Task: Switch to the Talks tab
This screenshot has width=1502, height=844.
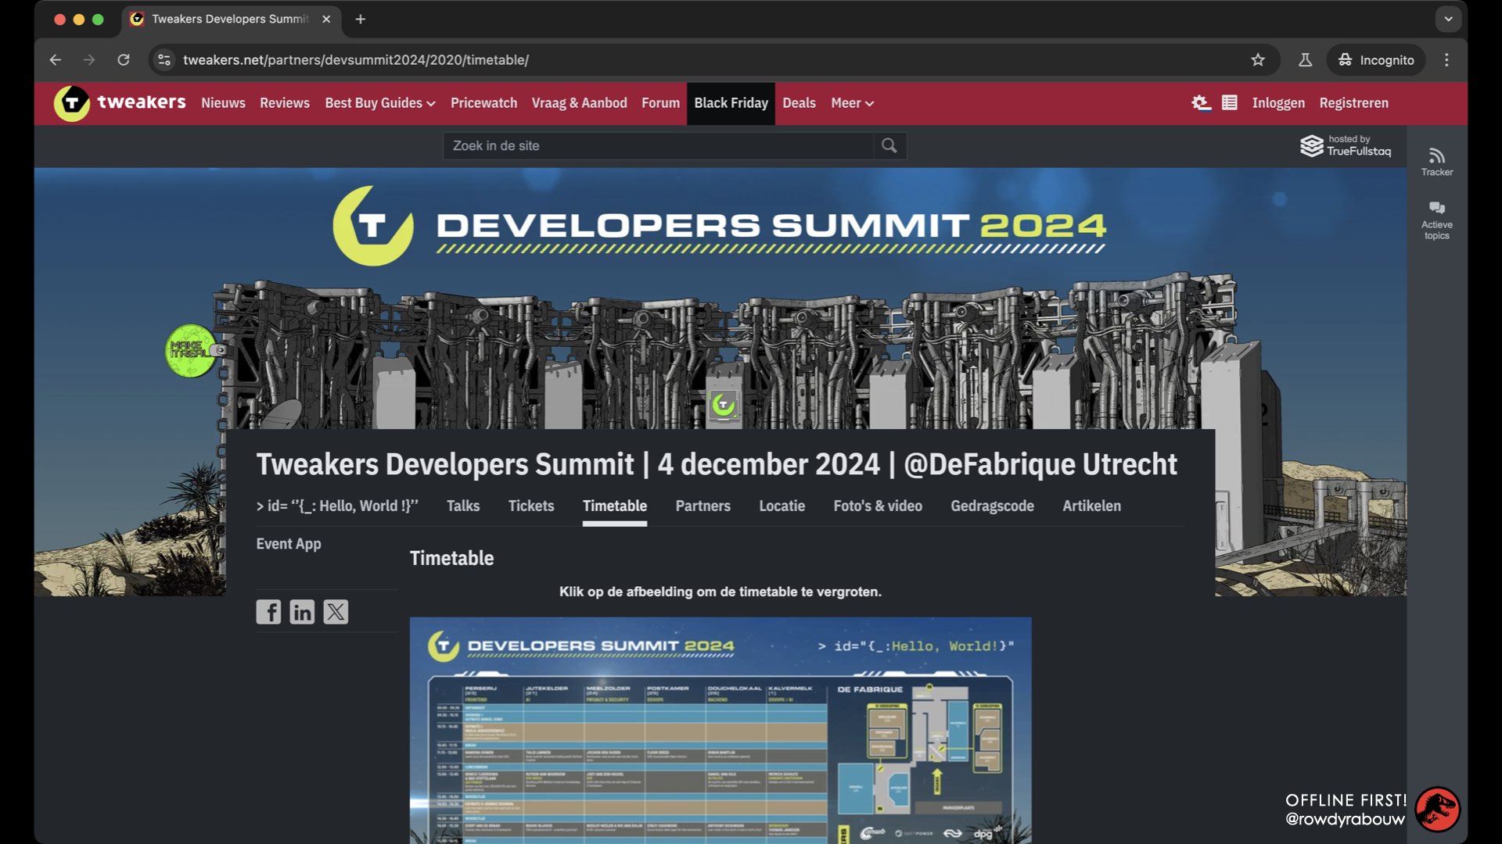Action: click(x=463, y=506)
